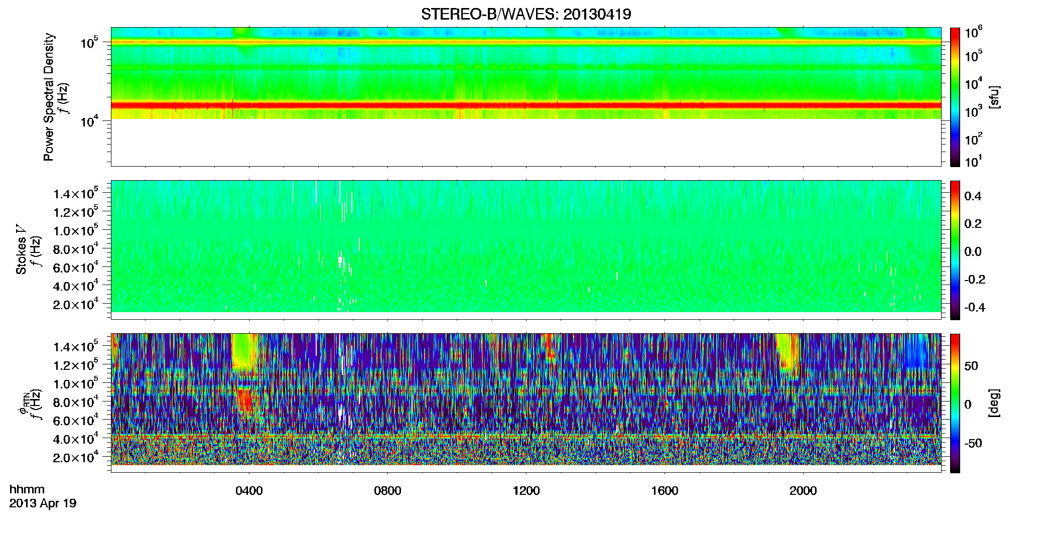
Task: Click the red 16 kHz band in spectrogram
Action: (526, 105)
